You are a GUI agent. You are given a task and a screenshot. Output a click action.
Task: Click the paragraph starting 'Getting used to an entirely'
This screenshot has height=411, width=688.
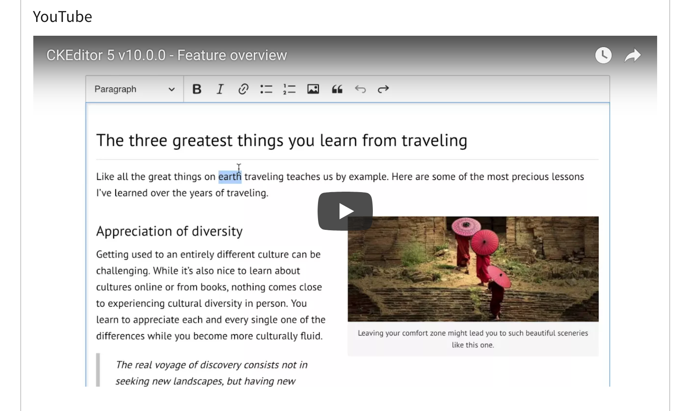click(x=211, y=295)
